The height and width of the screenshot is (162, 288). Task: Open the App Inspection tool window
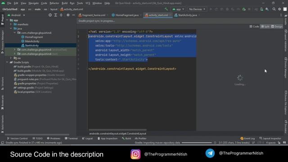108,138
